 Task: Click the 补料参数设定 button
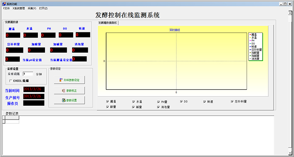[x=69, y=80]
